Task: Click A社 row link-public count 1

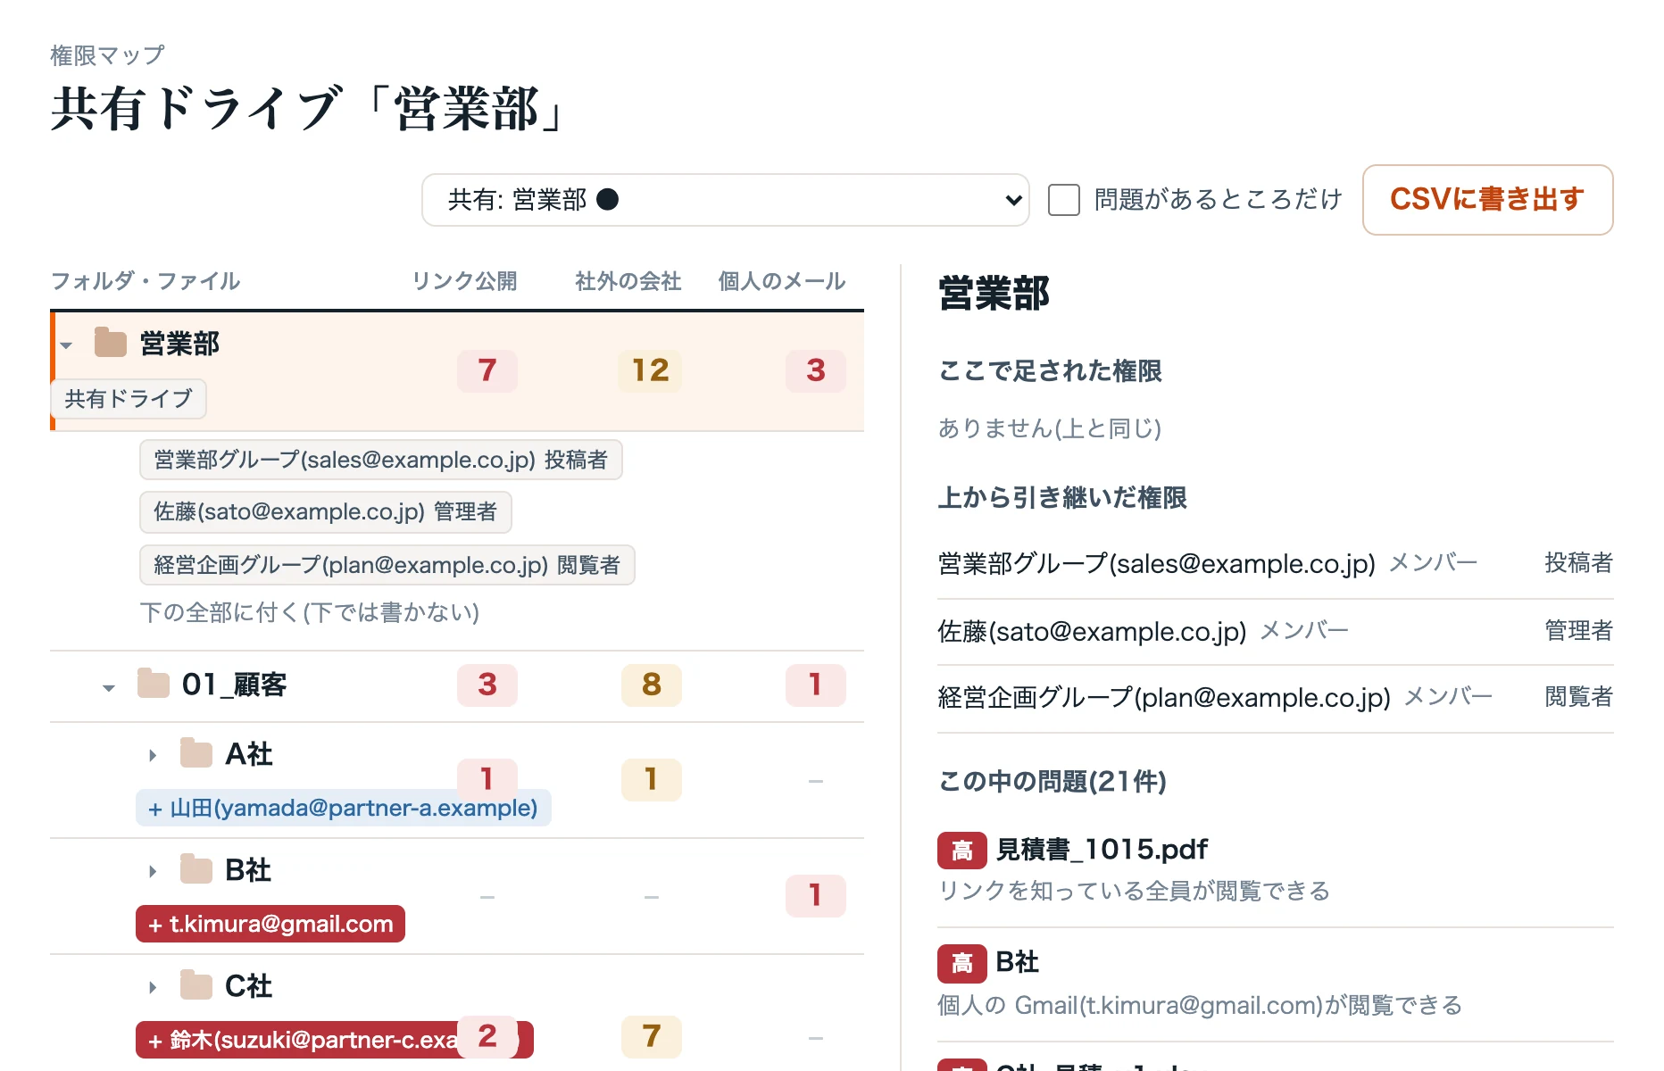Action: 487,779
